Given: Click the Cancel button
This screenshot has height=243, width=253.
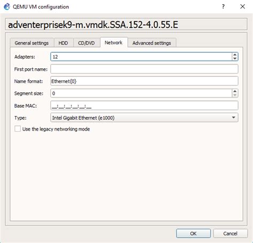Looking at the screenshot, I should pyautogui.click(x=230, y=233).
